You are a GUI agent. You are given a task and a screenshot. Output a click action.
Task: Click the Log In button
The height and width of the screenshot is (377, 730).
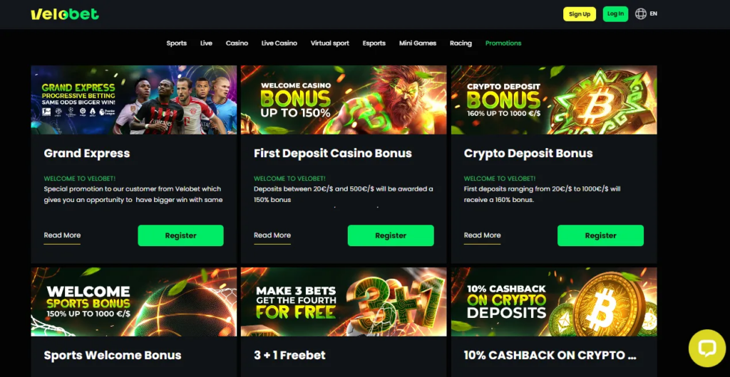coord(615,14)
